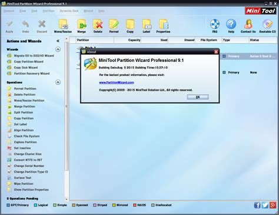Hide the Actions and Wizards panel
Screen dimensions: 279x215
58,41
